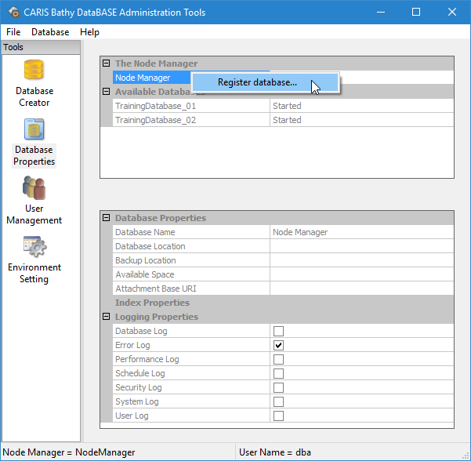Image resolution: width=471 pixels, height=461 pixels.
Task: Enable the Performance Log checkbox
Action: [278, 359]
